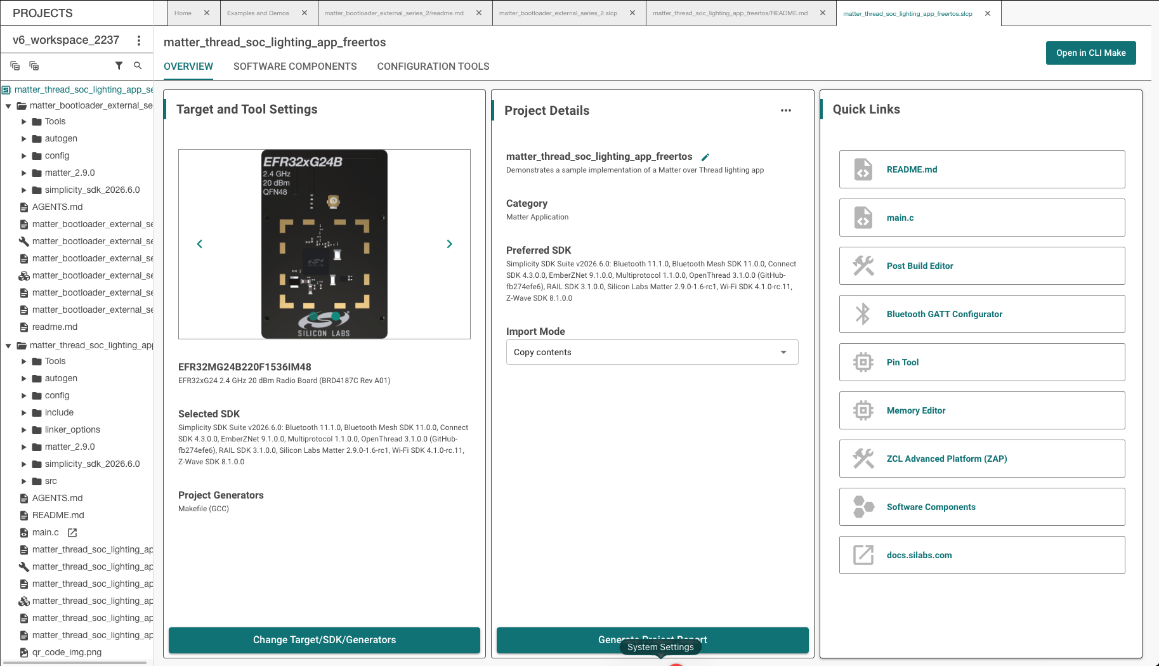Expand config folder under matter_bootloader_external project

pos(23,156)
